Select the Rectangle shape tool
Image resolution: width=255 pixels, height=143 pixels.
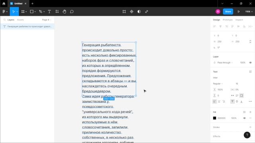32,12
